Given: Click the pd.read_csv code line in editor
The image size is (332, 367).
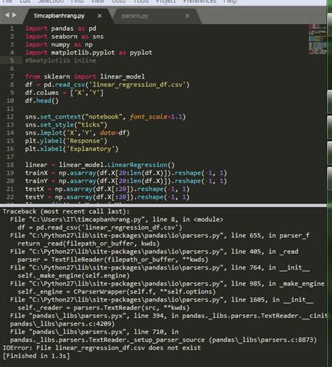Looking at the screenshot, I should point(107,84).
